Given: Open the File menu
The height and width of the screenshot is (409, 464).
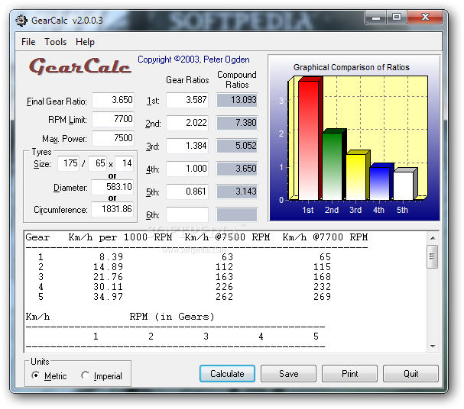Looking at the screenshot, I should (x=28, y=42).
